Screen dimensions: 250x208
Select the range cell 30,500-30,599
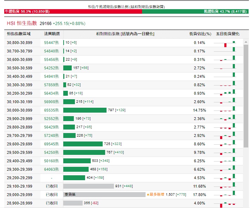pos(19,68)
